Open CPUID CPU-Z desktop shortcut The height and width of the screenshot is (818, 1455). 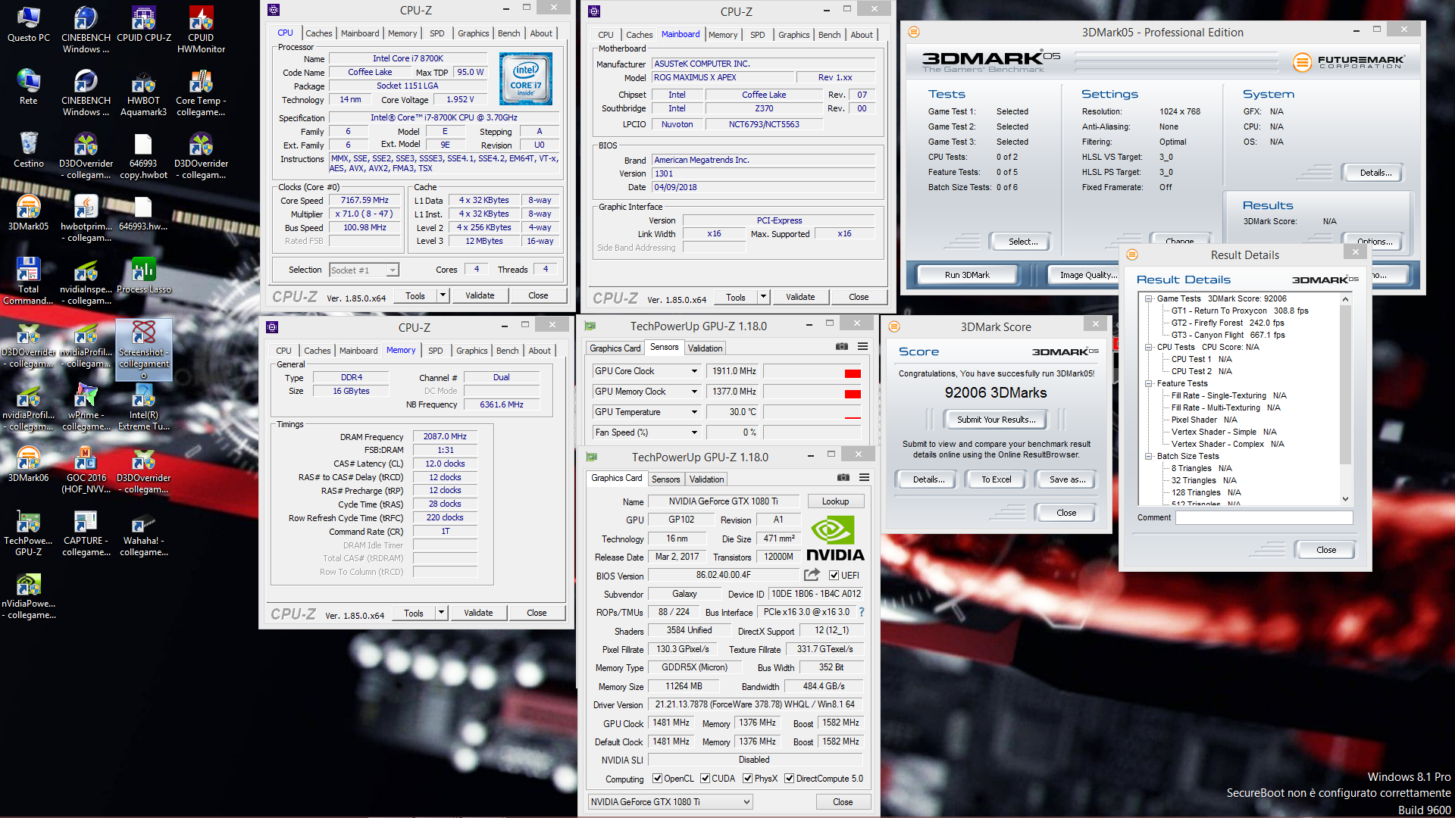point(143,24)
